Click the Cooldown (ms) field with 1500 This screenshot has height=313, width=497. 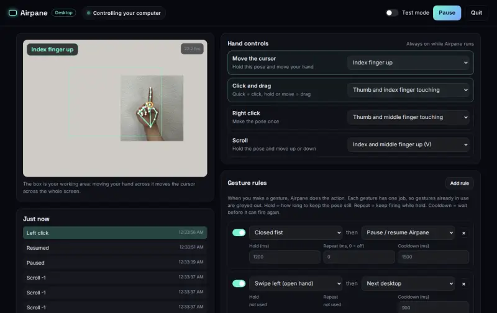coord(433,257)
